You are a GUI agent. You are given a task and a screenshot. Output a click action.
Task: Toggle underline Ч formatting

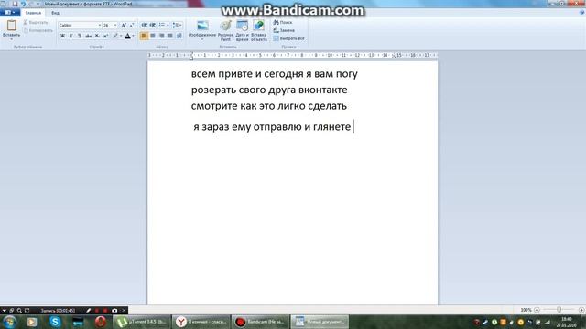pyautogui.click(x=80, y=36)
